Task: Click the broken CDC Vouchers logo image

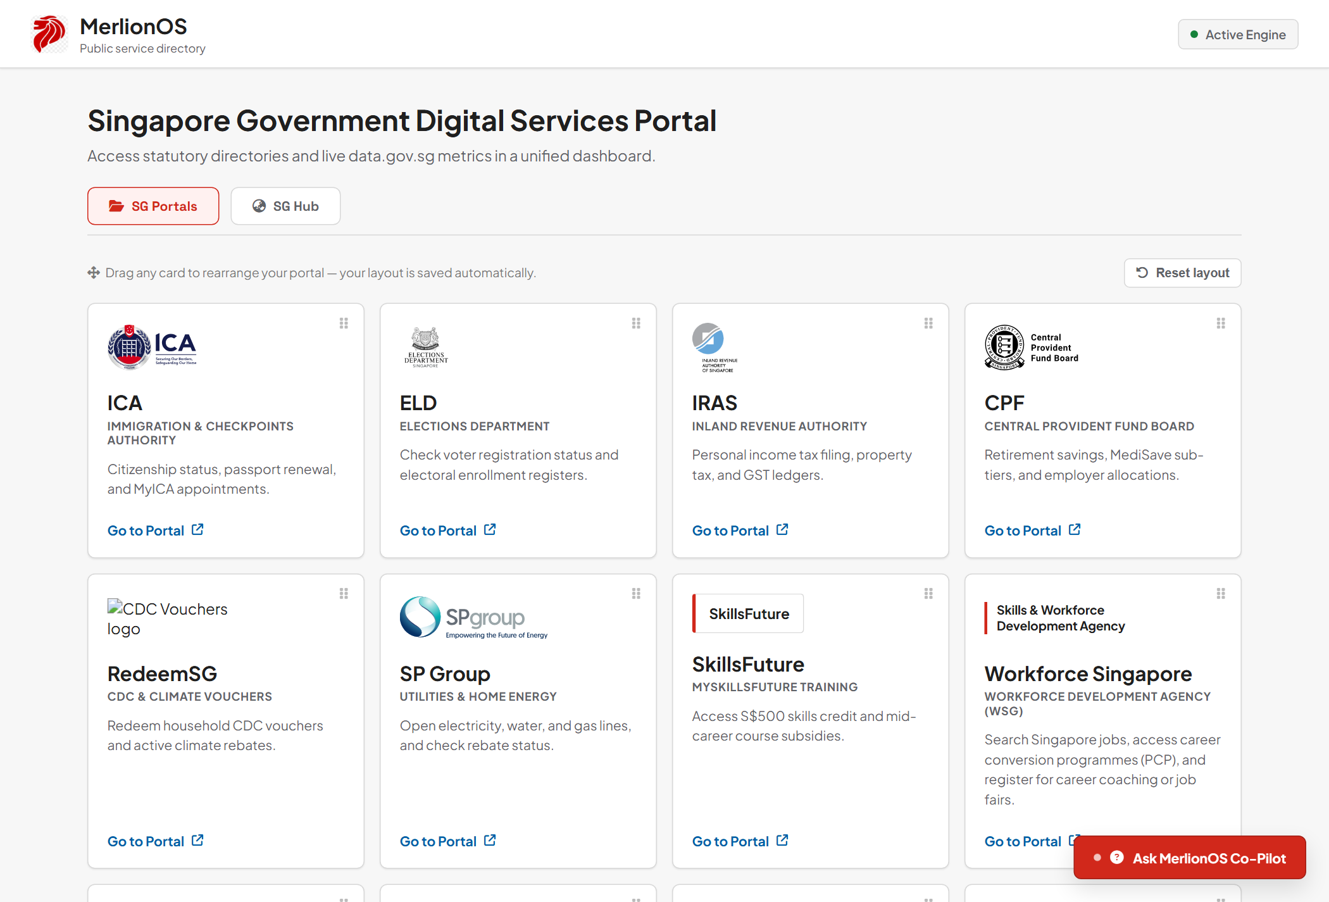Action: click(x=168, y=618)
